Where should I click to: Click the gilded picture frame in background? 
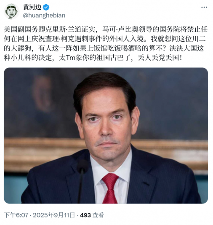click(x=106, y=153)
